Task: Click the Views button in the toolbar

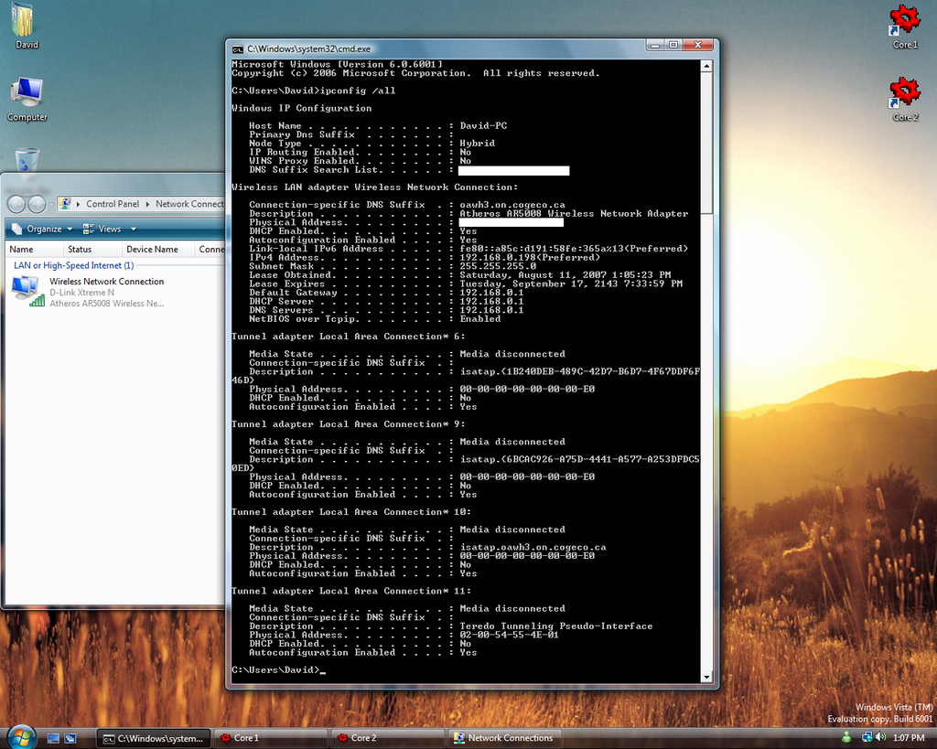Action: [102, 229]
